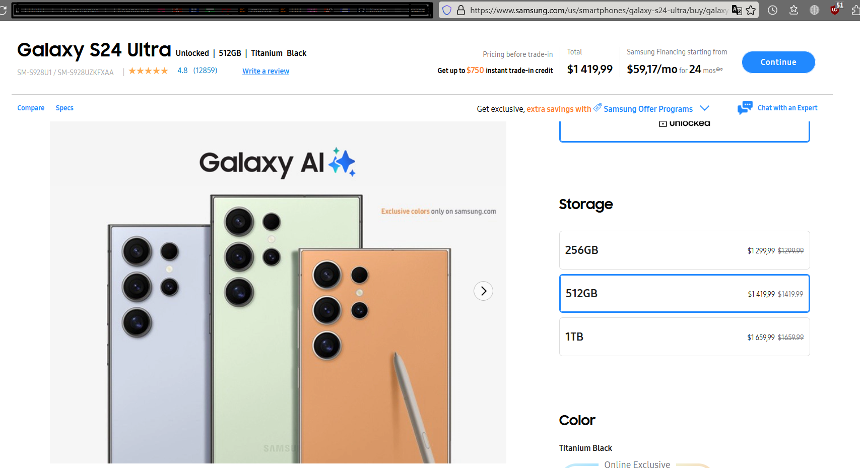Click the Galaxy S24 Ultra title

94,50
